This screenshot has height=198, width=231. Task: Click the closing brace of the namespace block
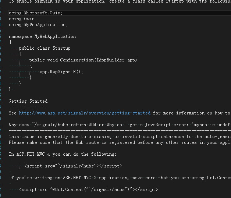coord(10,89)
